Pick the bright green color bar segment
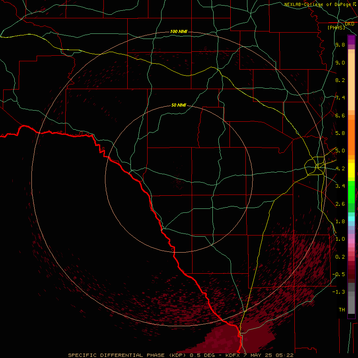 tap(351, 192)
